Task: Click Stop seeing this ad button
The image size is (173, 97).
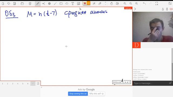Action: pyautogui.click(x=78, y=94)
